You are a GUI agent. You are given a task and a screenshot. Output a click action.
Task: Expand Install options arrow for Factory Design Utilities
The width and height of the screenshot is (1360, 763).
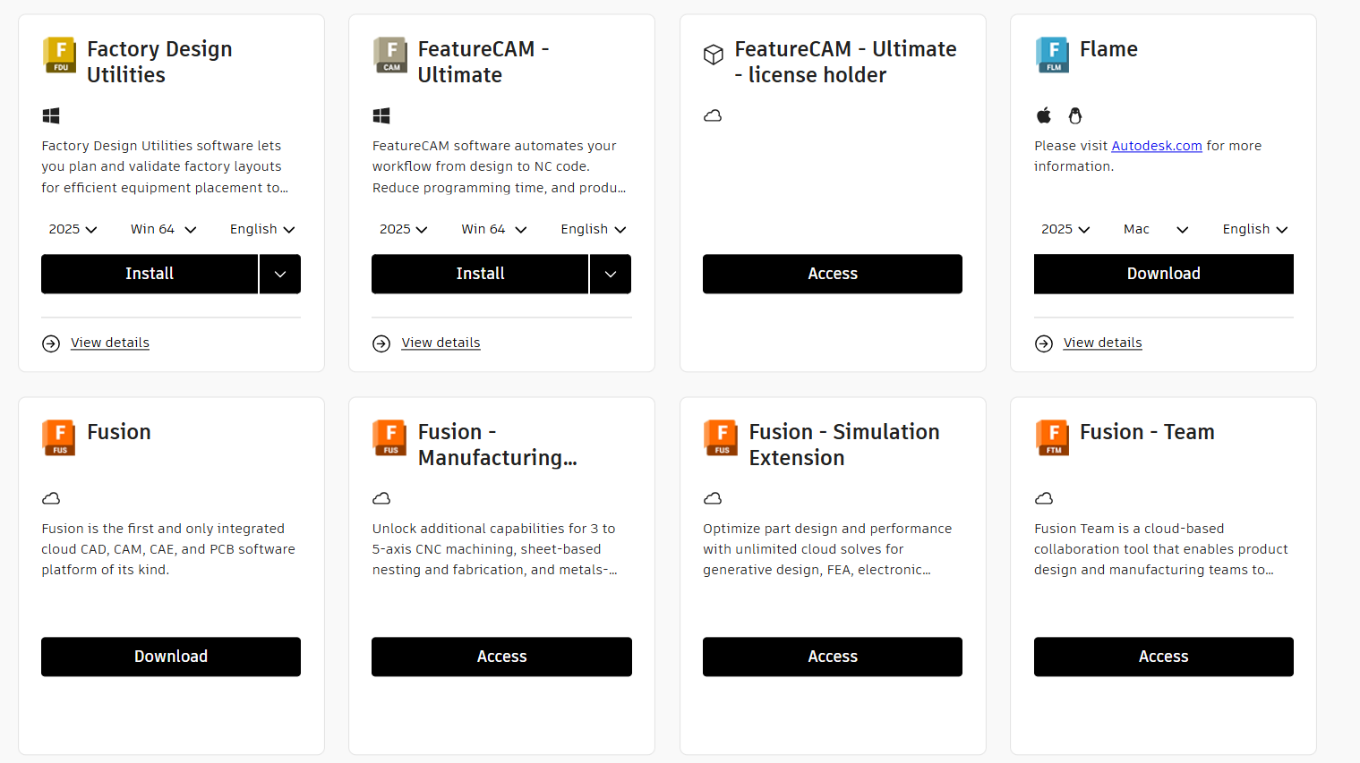point(280,274)
